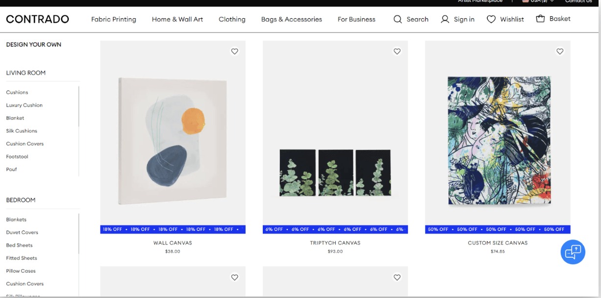The width and height of the screenshot is (601, 298).
Task: Tap the heart icon on Custom Size Canvas
Action: click(x=560, y=51)
